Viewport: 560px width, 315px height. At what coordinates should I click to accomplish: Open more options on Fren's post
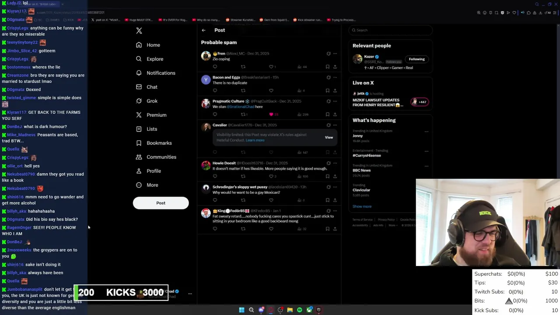[335, 54]
